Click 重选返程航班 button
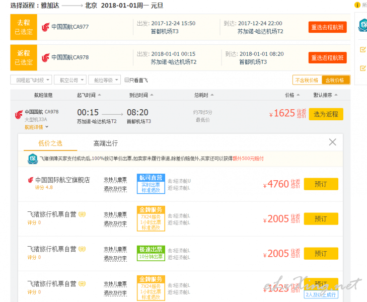Image resolution: width=367 pixels, height=302 pixels. click(327, 57)
